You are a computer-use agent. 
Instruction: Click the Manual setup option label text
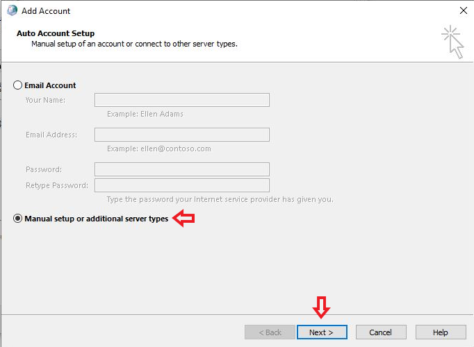(x=97, y=219)
